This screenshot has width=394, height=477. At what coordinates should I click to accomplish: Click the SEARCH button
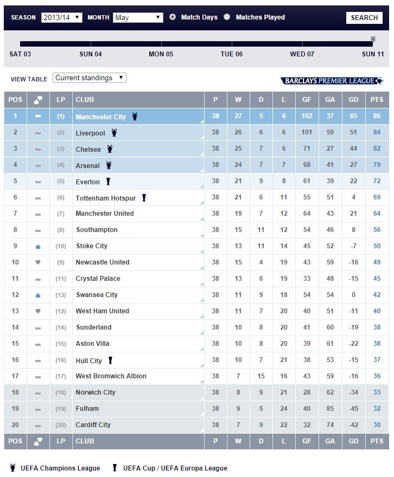[x=365, y=18]
